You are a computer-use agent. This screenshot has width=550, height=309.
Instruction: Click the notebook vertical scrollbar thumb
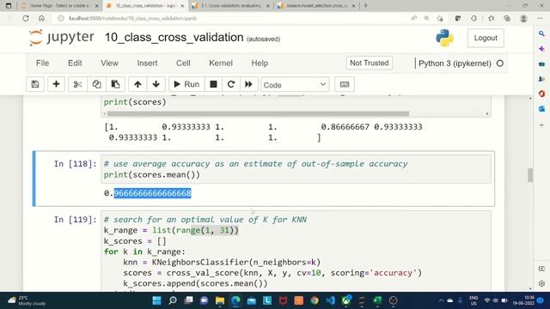(530, 175)
